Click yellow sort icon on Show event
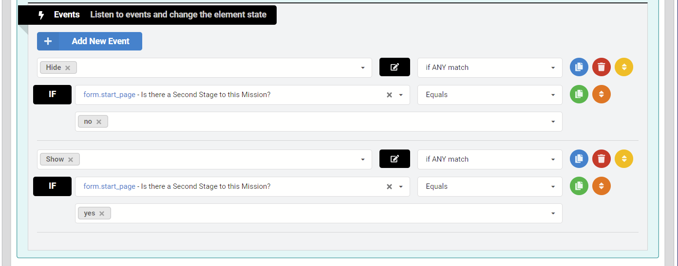 click(624, 159)
